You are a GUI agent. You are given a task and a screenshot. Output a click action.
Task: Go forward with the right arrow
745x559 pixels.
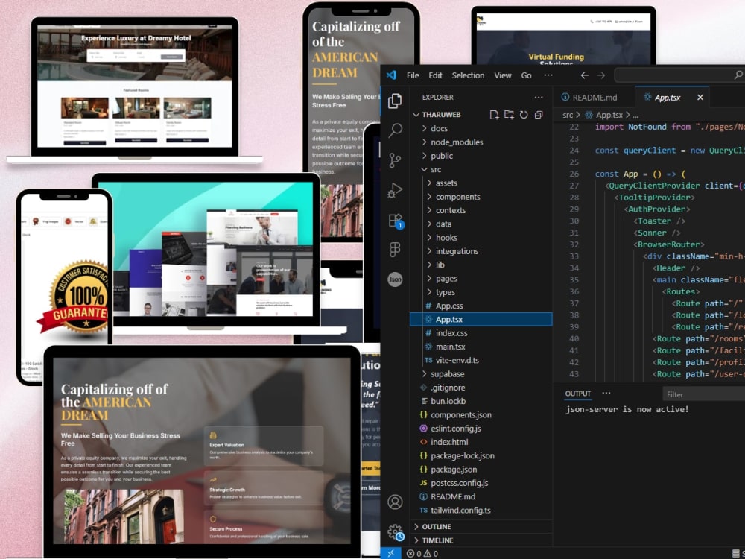tap(601, 75)
